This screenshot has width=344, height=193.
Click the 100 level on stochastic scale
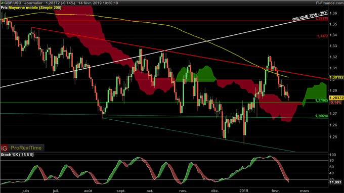tap(333, 155)
